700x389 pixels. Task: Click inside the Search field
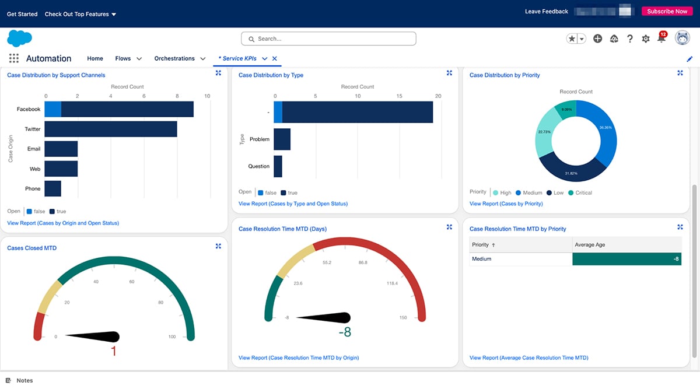(328, 38)
